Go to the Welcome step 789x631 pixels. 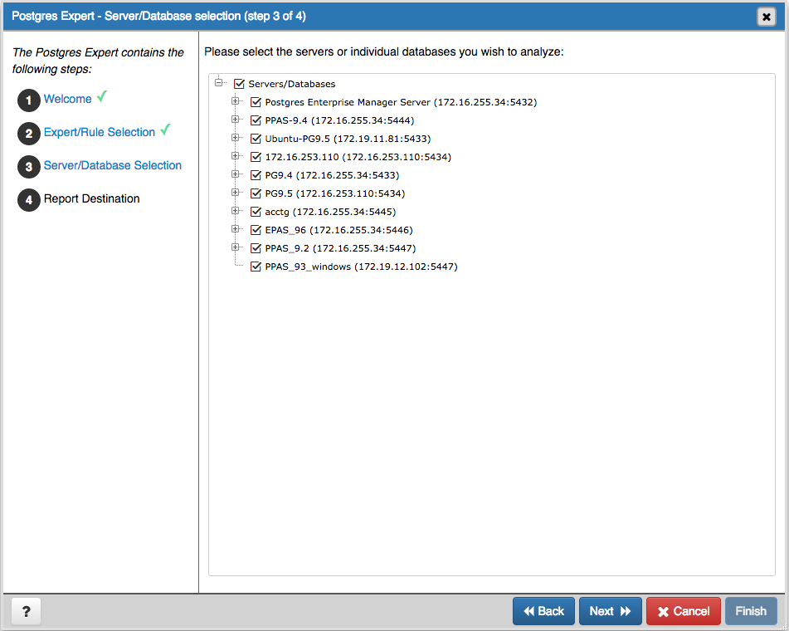pyautogui.click(x=67, y=99)
